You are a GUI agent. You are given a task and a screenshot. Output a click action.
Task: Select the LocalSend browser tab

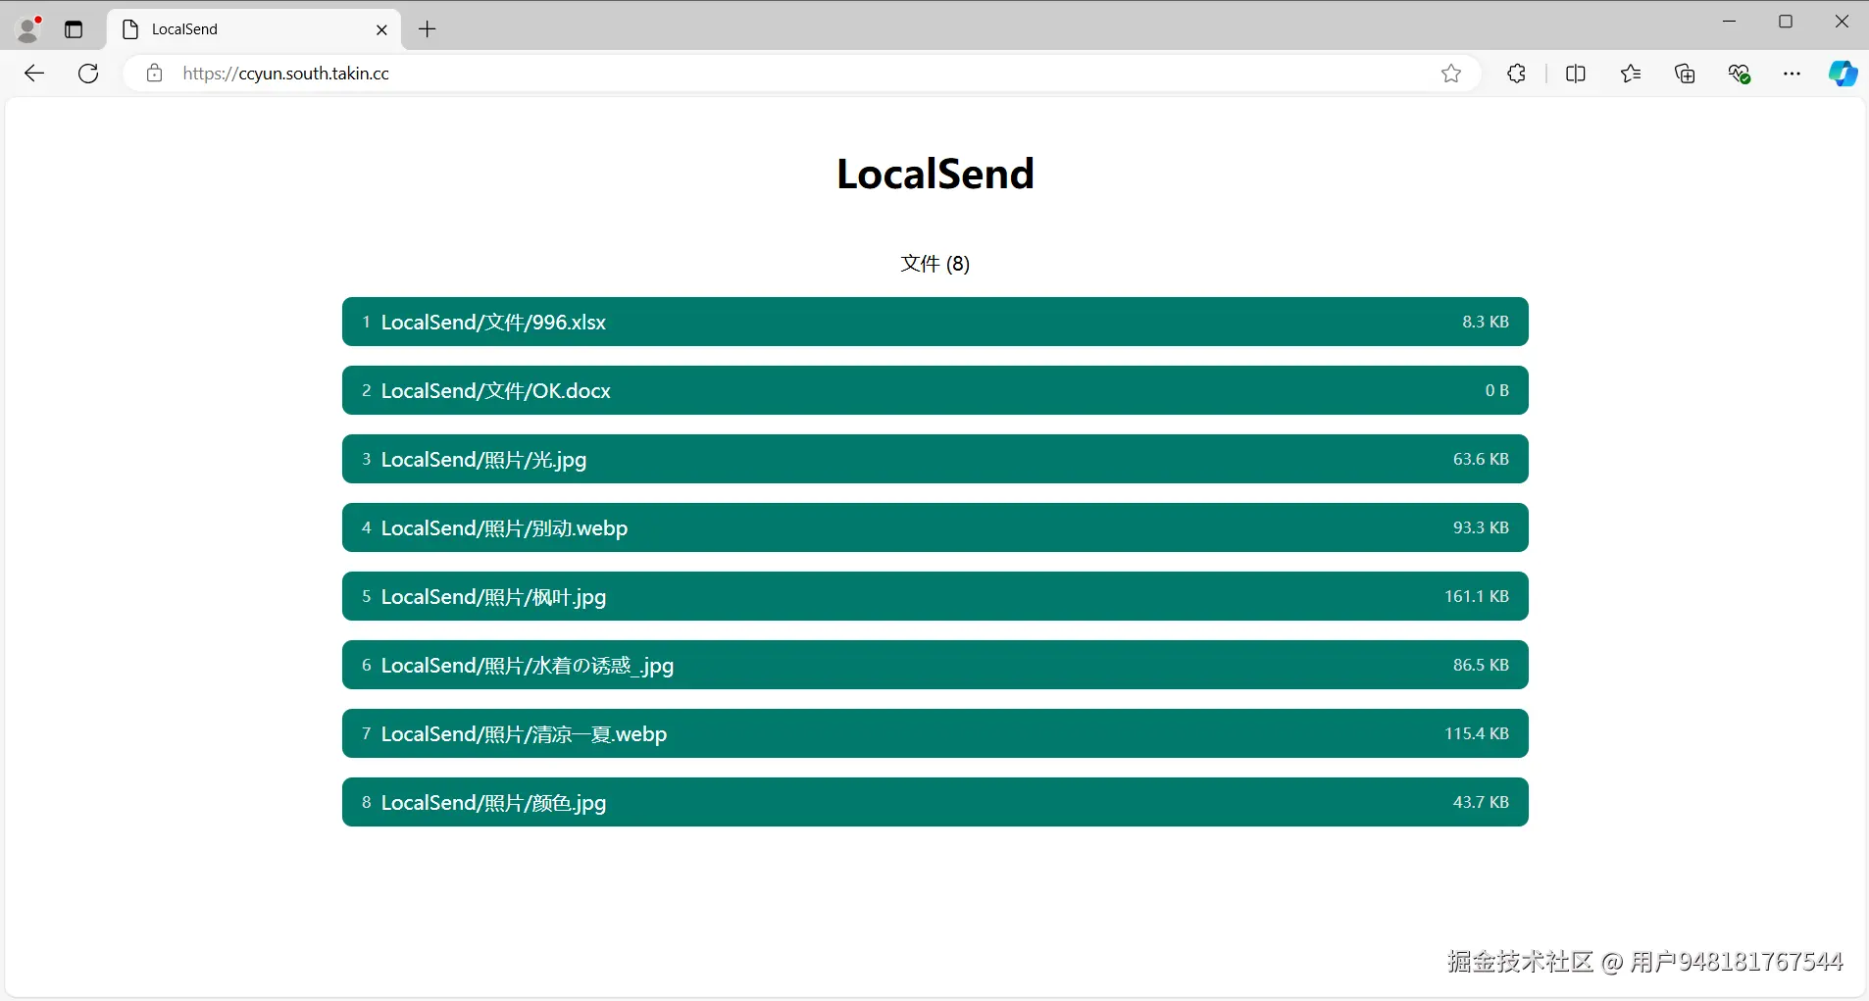tap(254, 29)
